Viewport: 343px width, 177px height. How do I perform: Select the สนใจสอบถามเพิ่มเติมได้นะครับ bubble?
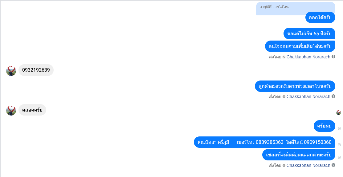coord(300,46)
